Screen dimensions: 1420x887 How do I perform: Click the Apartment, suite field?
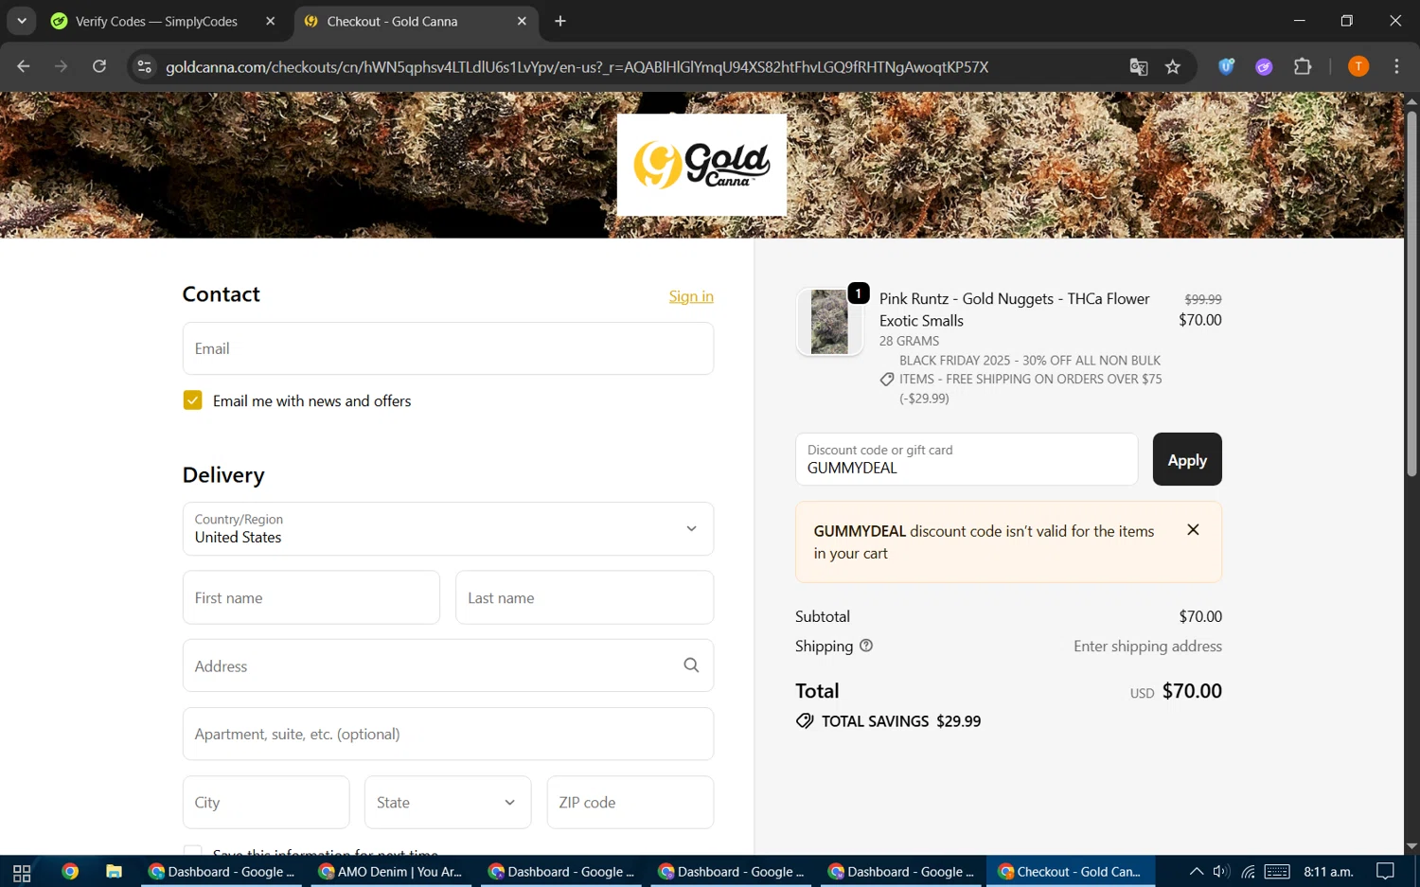click(448, 734)
